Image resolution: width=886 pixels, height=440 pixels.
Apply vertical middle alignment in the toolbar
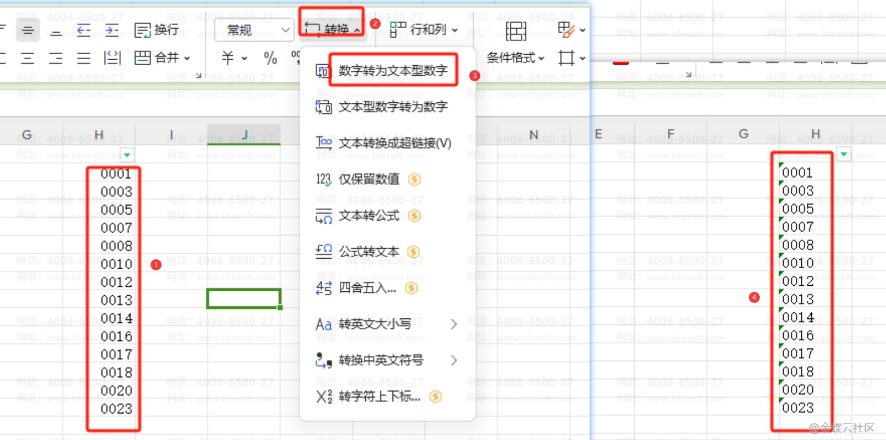click(28, 30)
